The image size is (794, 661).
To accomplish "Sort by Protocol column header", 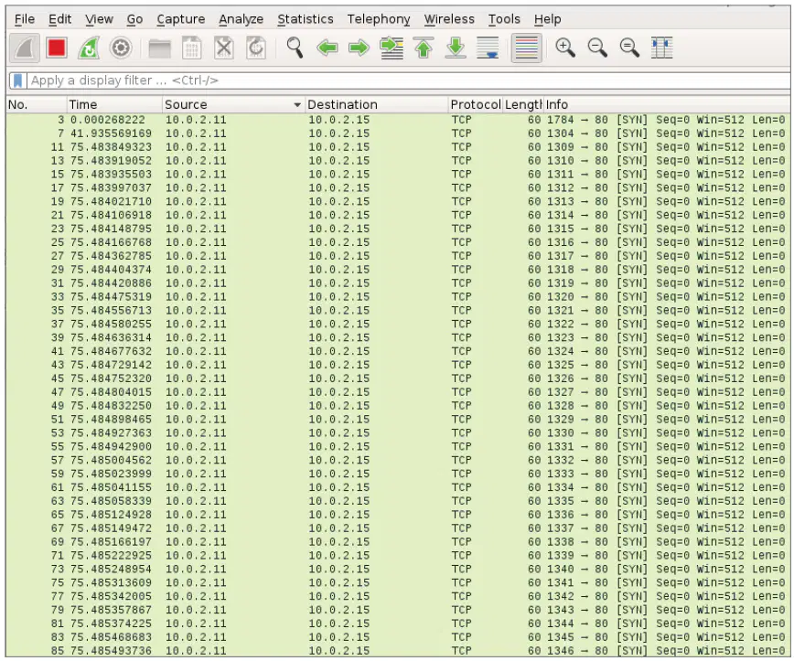I will 476,105.
